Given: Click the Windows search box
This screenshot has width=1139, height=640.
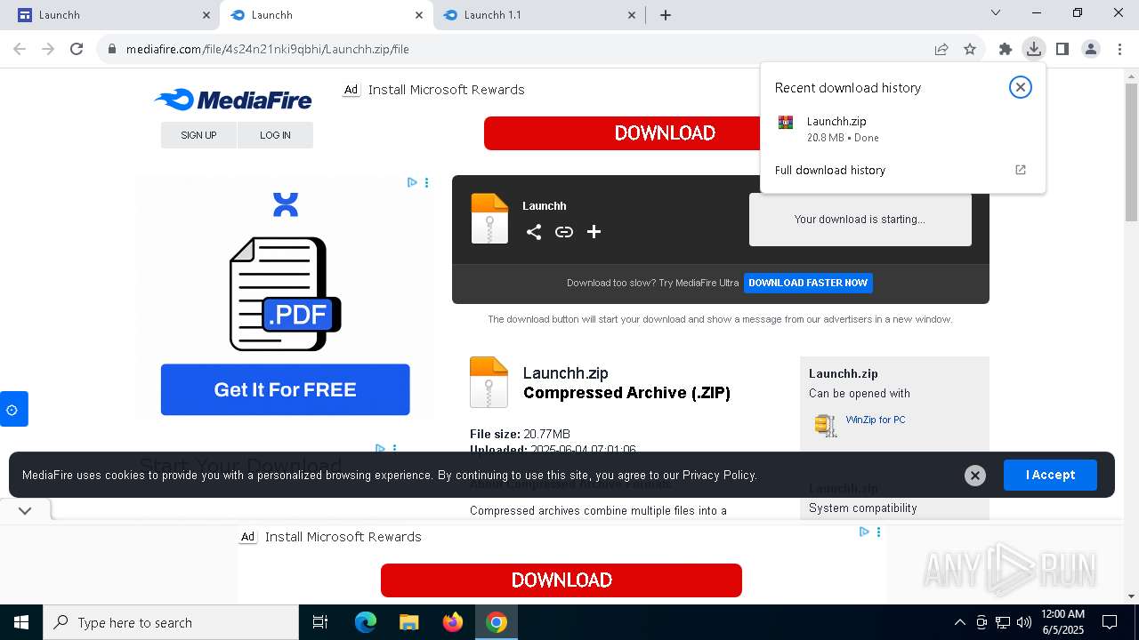Looking at the screenshot, I should click(x=171, y=622).
